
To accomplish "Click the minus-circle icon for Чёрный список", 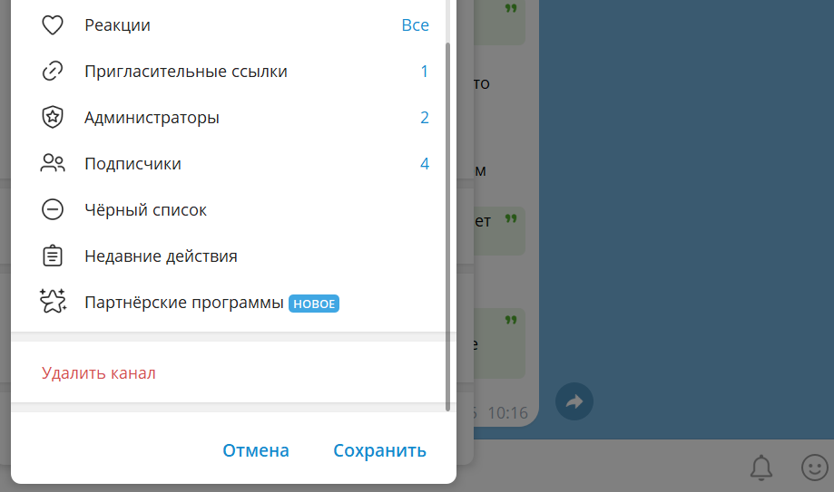I will coord(53,210).
